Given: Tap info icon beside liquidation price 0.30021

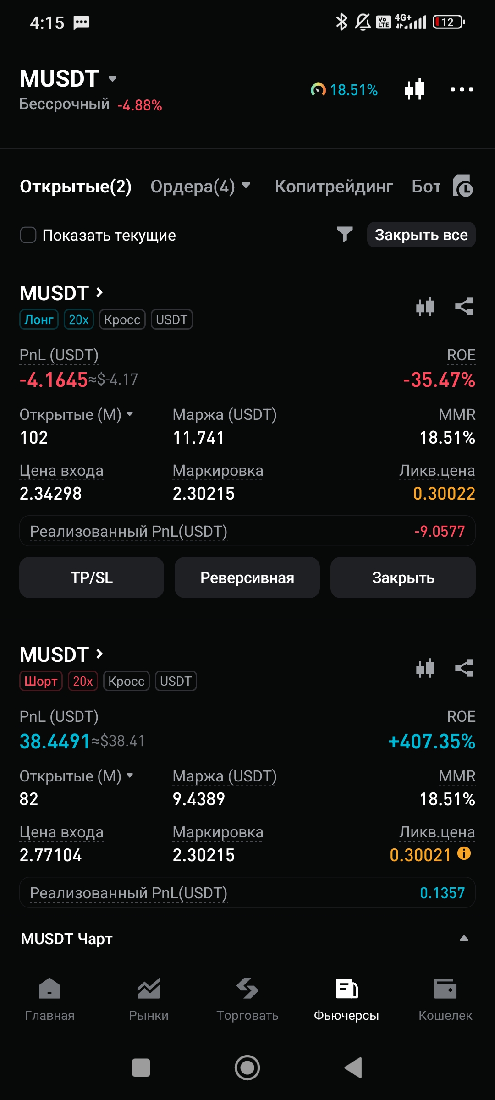Looking at the screenshot, I should pos(464,853).
